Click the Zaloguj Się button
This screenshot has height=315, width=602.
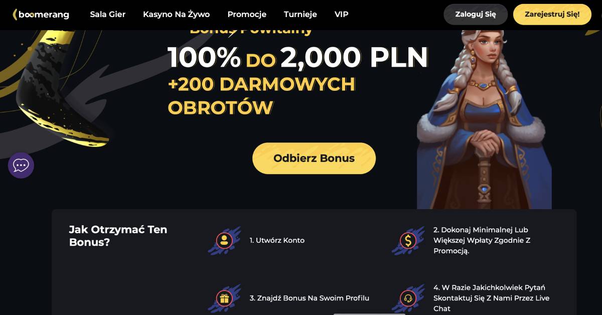coord(476,15)
